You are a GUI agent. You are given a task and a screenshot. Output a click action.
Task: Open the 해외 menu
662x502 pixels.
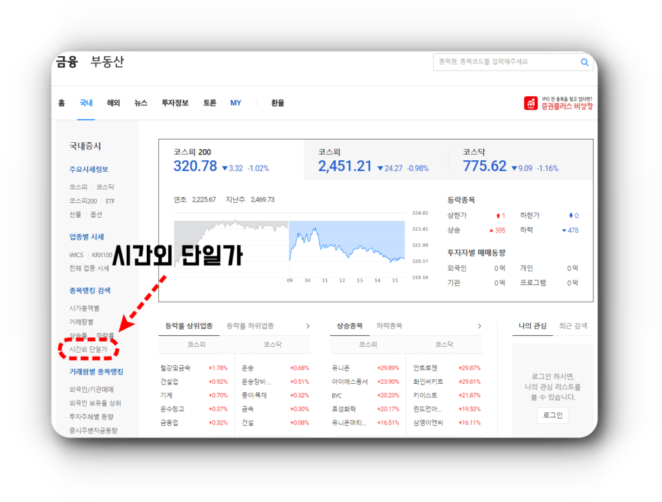(114, 103)
